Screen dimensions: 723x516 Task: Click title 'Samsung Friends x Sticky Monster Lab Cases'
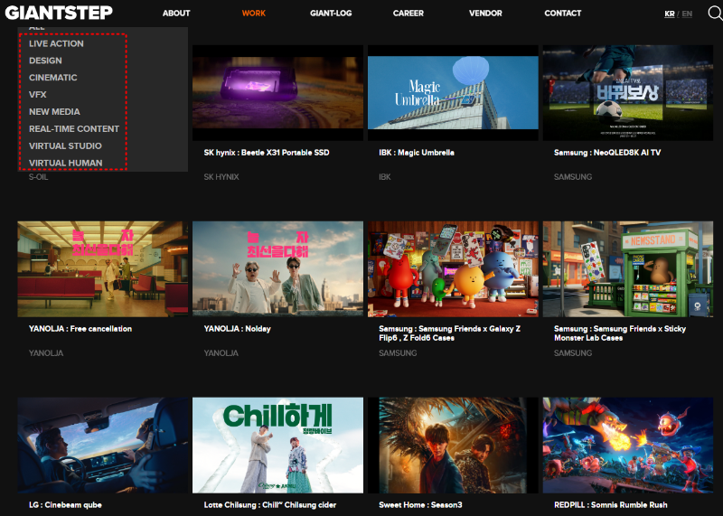(620, 333)
